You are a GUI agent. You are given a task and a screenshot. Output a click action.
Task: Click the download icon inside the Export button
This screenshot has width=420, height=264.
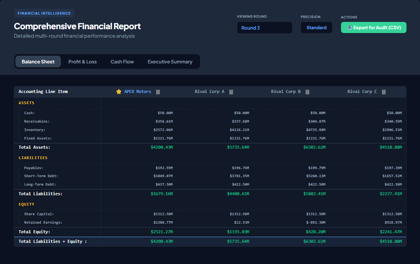(x=349, y=27)
